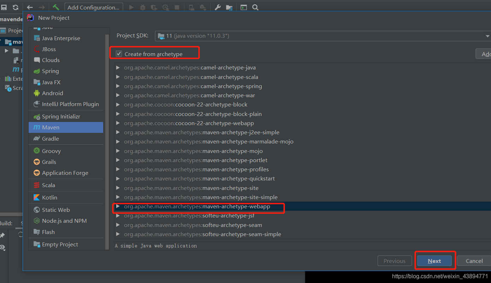The image size is (491, 283).
Task: Select Scala project type
Action: coord(66,185)
